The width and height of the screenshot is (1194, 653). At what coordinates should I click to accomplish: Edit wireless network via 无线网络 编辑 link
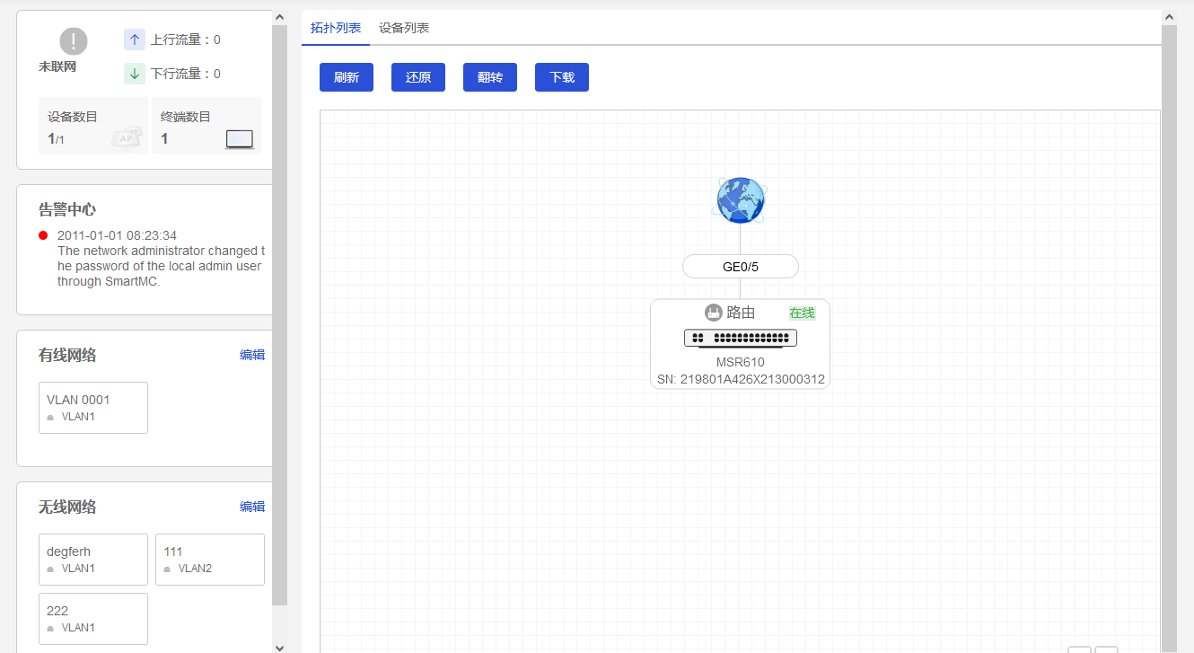click(252, 507)
